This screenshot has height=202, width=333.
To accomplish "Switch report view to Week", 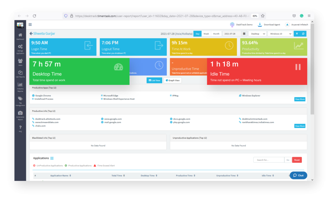I will [206, 34].
